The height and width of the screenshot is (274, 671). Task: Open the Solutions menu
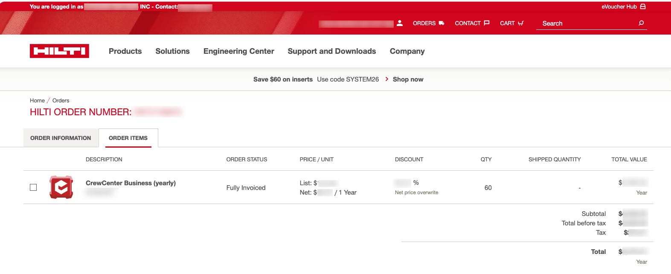[172, 51]
